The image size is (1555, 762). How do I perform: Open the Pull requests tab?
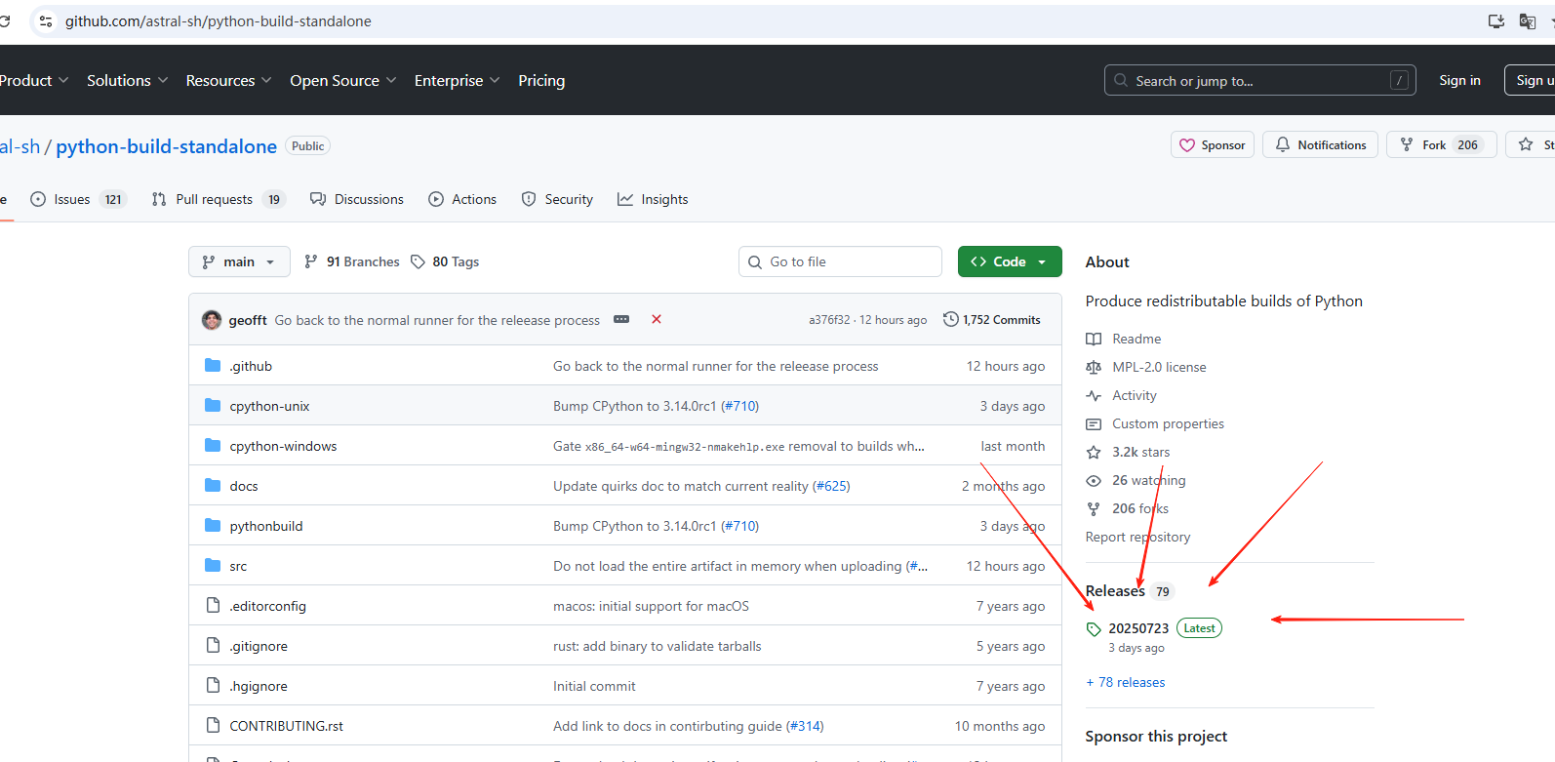[219, 199]
